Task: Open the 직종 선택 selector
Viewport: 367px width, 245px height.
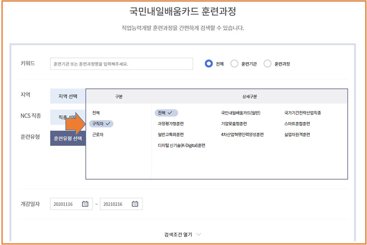Action: pyautogui.click(x=68, y=117)
